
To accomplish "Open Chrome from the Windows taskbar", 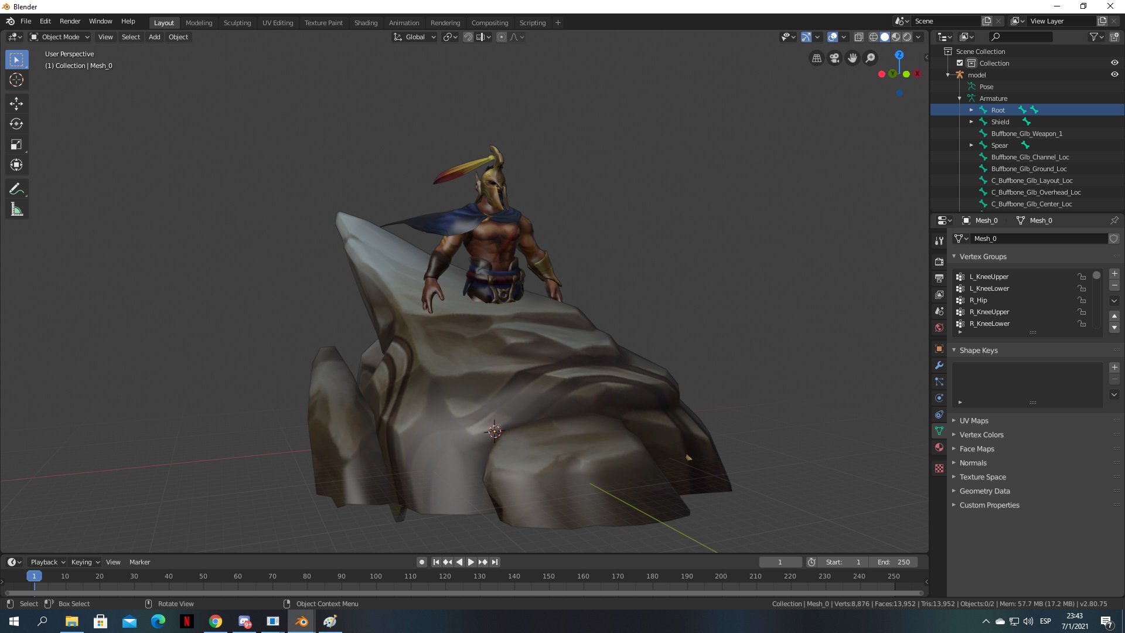I will [x=216, y=621].
